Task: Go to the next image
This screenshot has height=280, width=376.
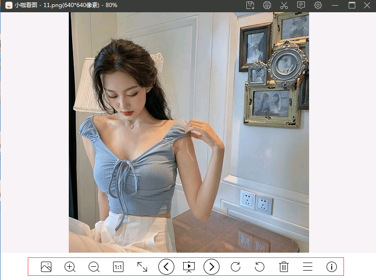Action: [212, 267]
